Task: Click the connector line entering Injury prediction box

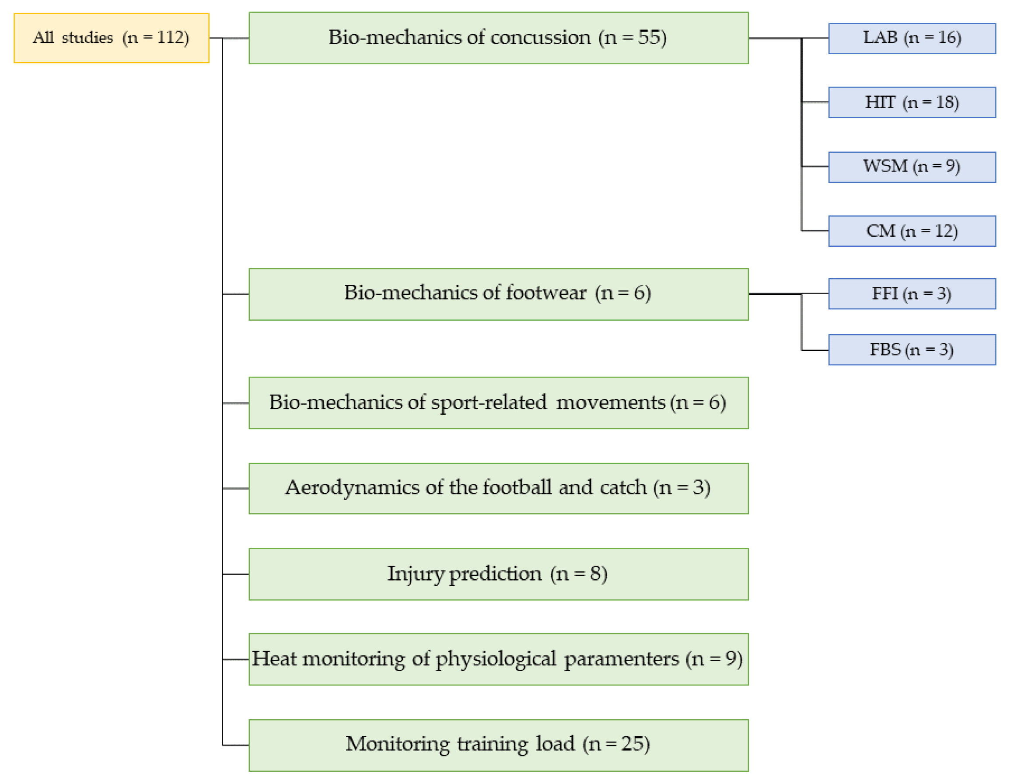Action: click(x=235, y=574)
